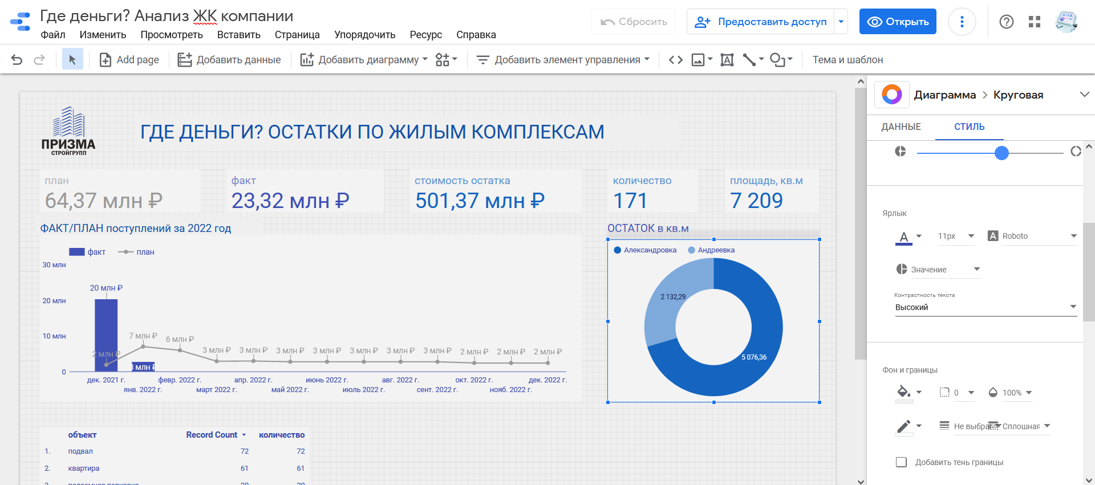Click the Призма Стройгрупп logo image
Image resolution: width=1095 pixels, height=485 pixels.
68,131
